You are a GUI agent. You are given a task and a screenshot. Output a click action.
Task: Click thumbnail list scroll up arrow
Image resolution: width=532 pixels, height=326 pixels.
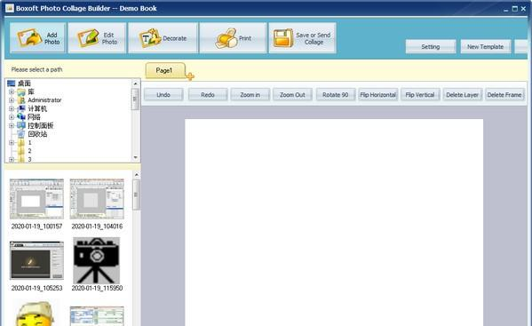coord(137,175)
